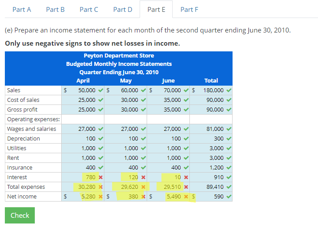318x227 pixels.
Task: Edit the incorrect May Interest field 120
Action: click(x=126, y=177)
